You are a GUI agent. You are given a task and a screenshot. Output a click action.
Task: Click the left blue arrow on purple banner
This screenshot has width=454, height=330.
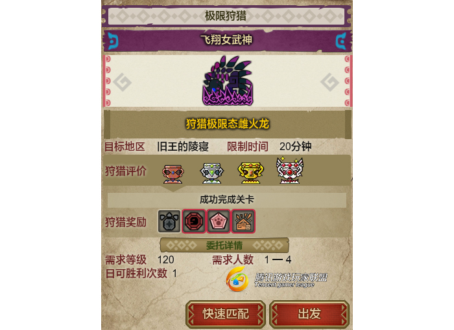click(113, 41)
